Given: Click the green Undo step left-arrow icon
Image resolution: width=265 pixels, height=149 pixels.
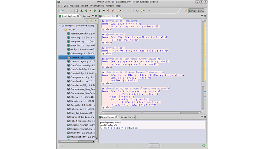Looking at the screenshot, I should [86, 11].
